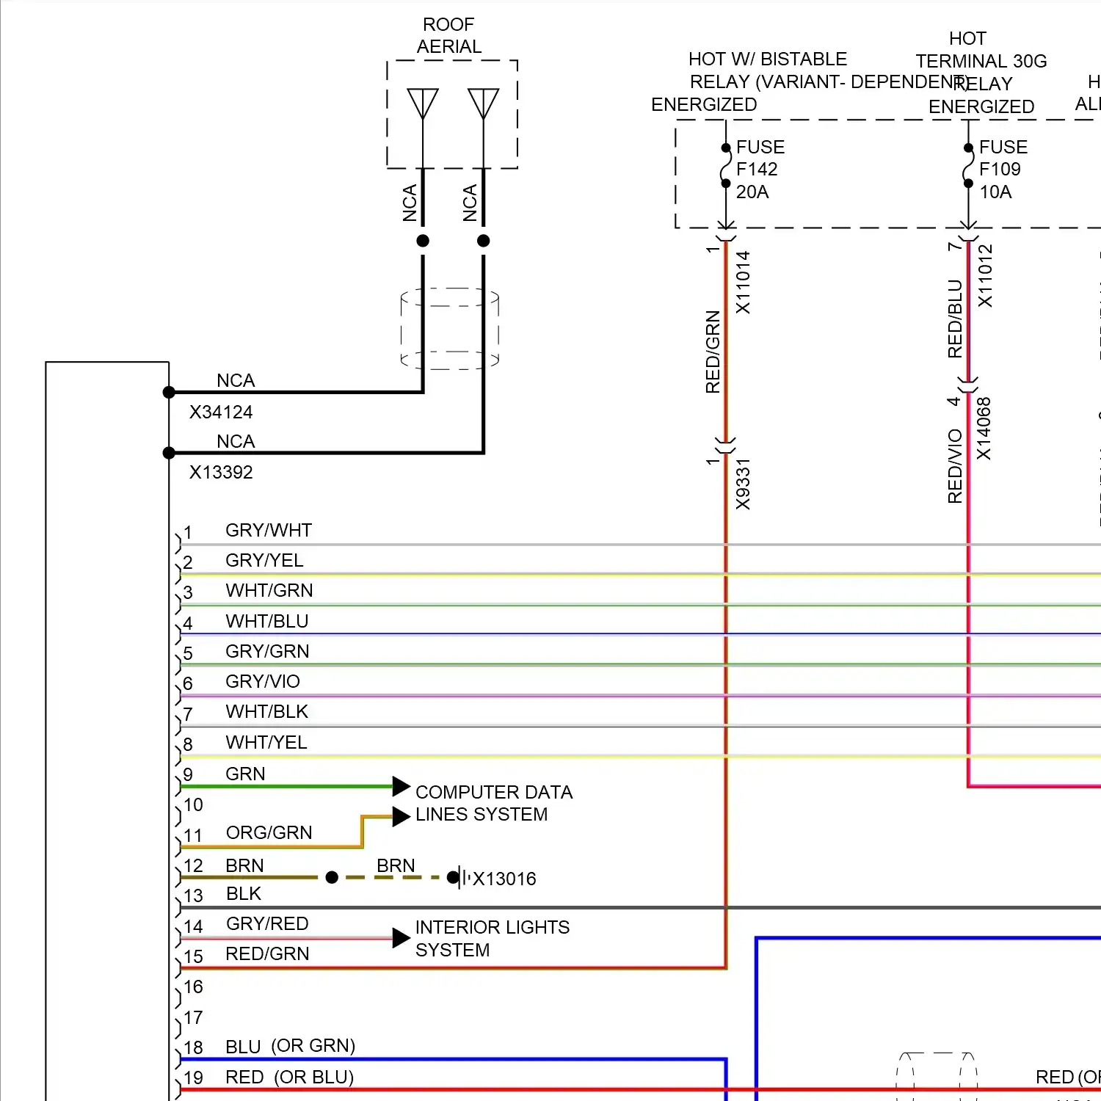The width and height of the screenshot is (1101, 1101).
Task: Select the fuse F142 symbol
Action: [725, 166]
